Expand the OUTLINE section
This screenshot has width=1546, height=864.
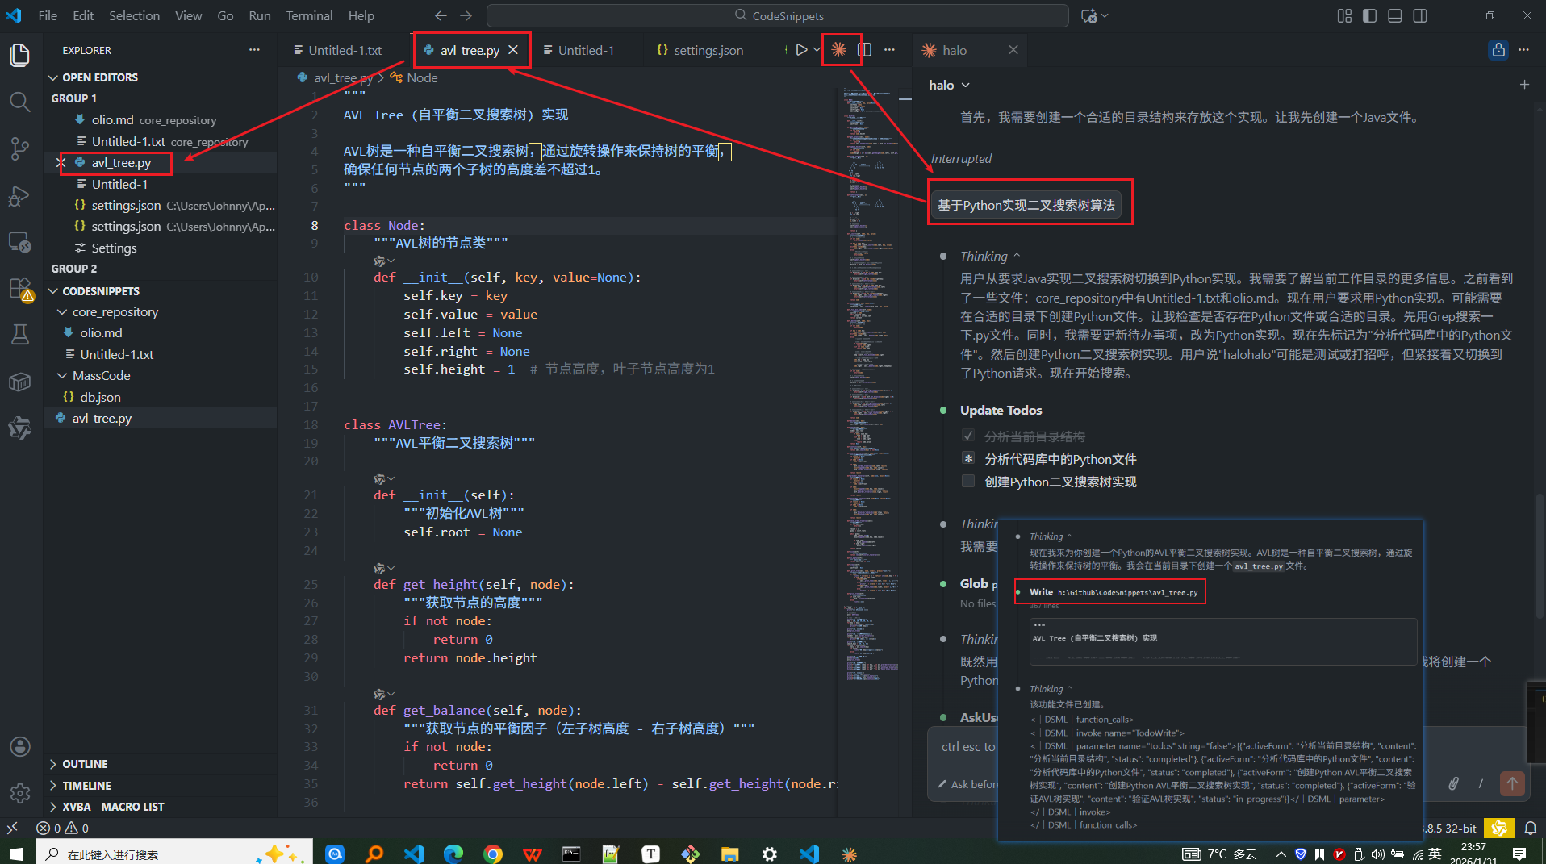[160, 764]
